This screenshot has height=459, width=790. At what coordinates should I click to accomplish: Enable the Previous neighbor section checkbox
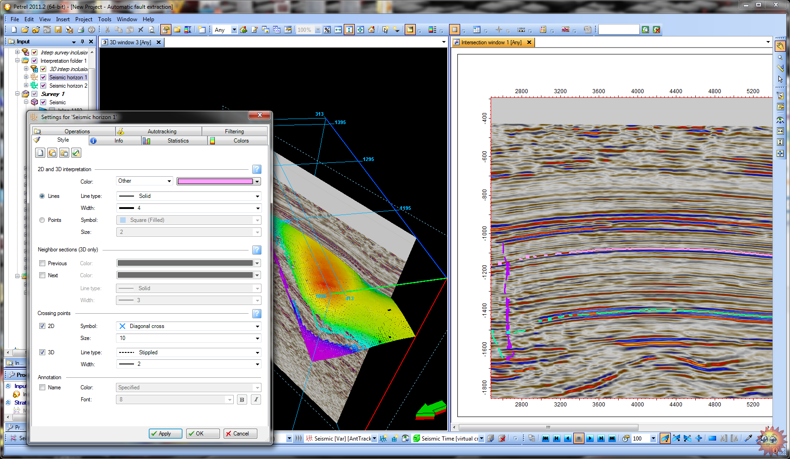(x=42, y=263)
